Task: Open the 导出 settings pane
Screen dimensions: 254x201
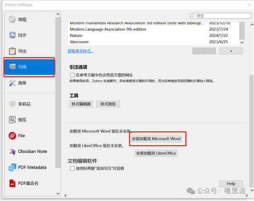Action: click(30, 51)
